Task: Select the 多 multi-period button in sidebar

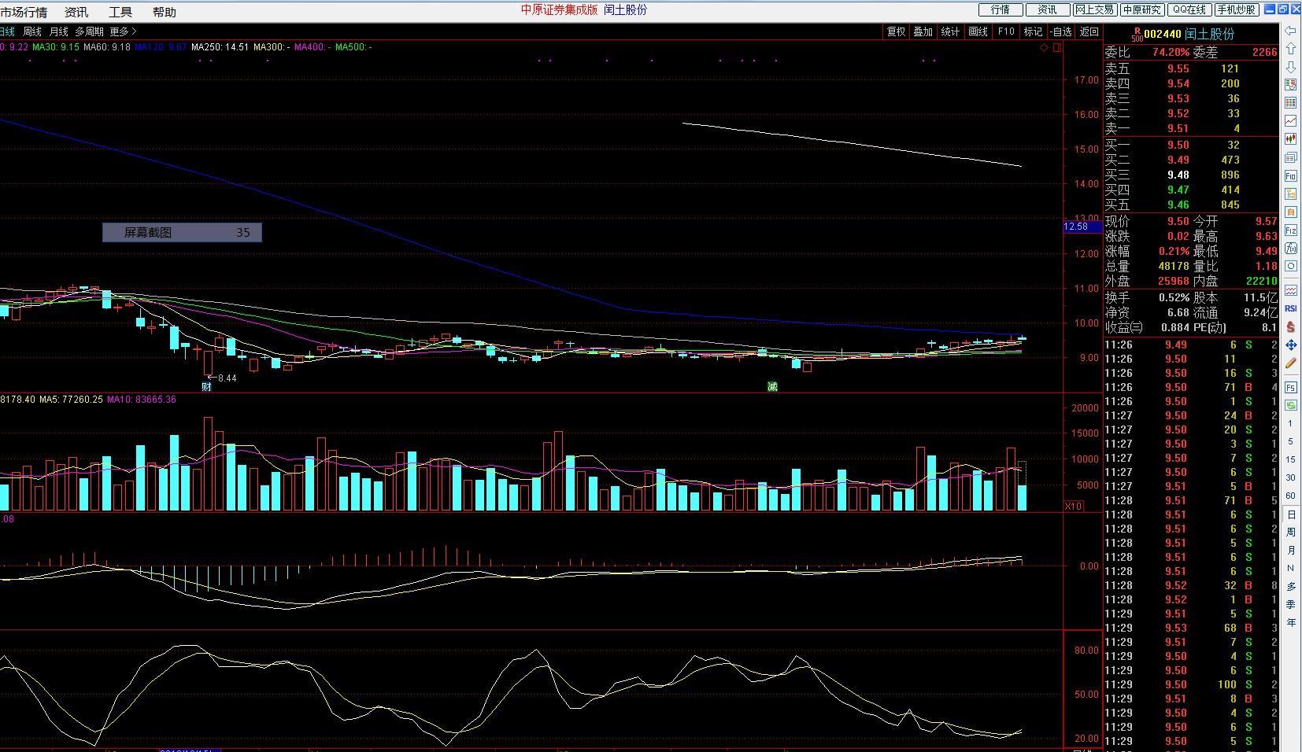Action: [x=1291, y=587]
